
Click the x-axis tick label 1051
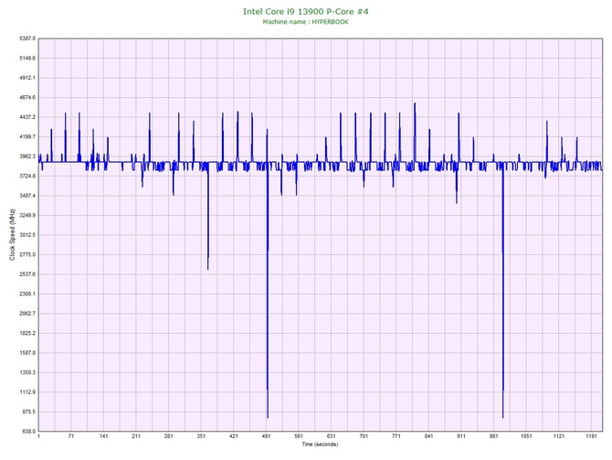click(x=526, y=436)
